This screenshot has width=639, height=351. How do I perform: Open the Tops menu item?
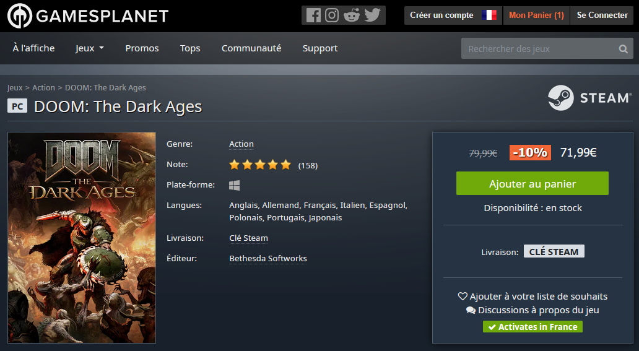pyautogui.click(x=190, y=48)
